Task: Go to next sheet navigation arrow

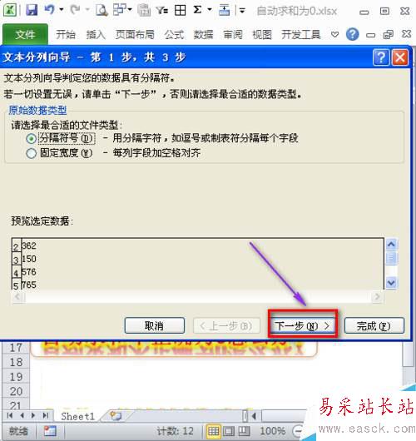Action: coord(33,415)
